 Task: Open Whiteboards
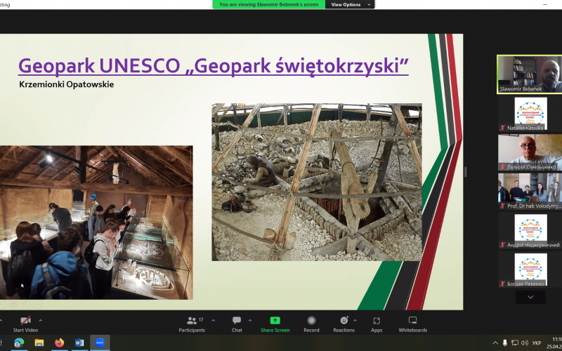[413, 324]
